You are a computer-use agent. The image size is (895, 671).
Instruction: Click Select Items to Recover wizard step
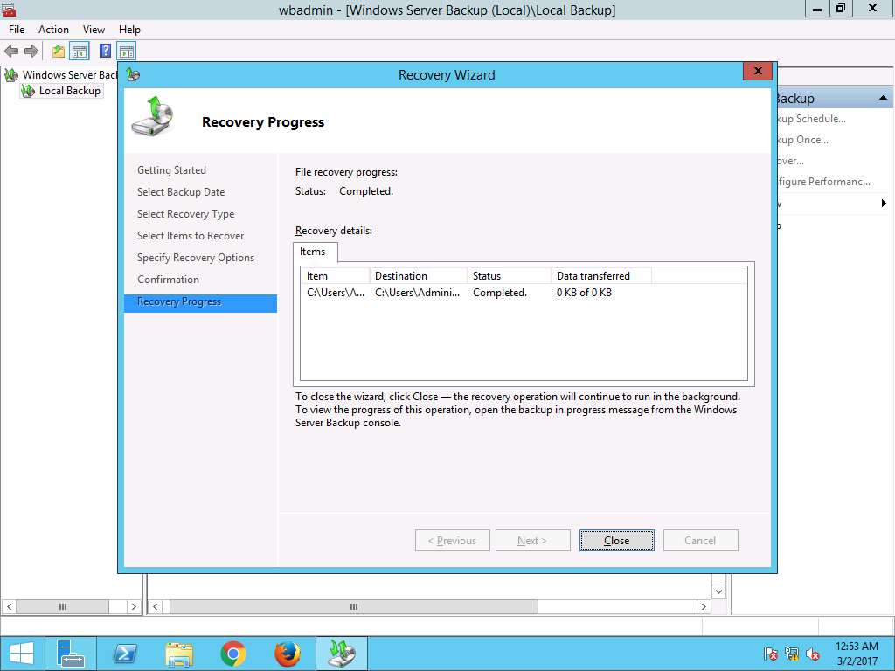click(x=190, y=236)
